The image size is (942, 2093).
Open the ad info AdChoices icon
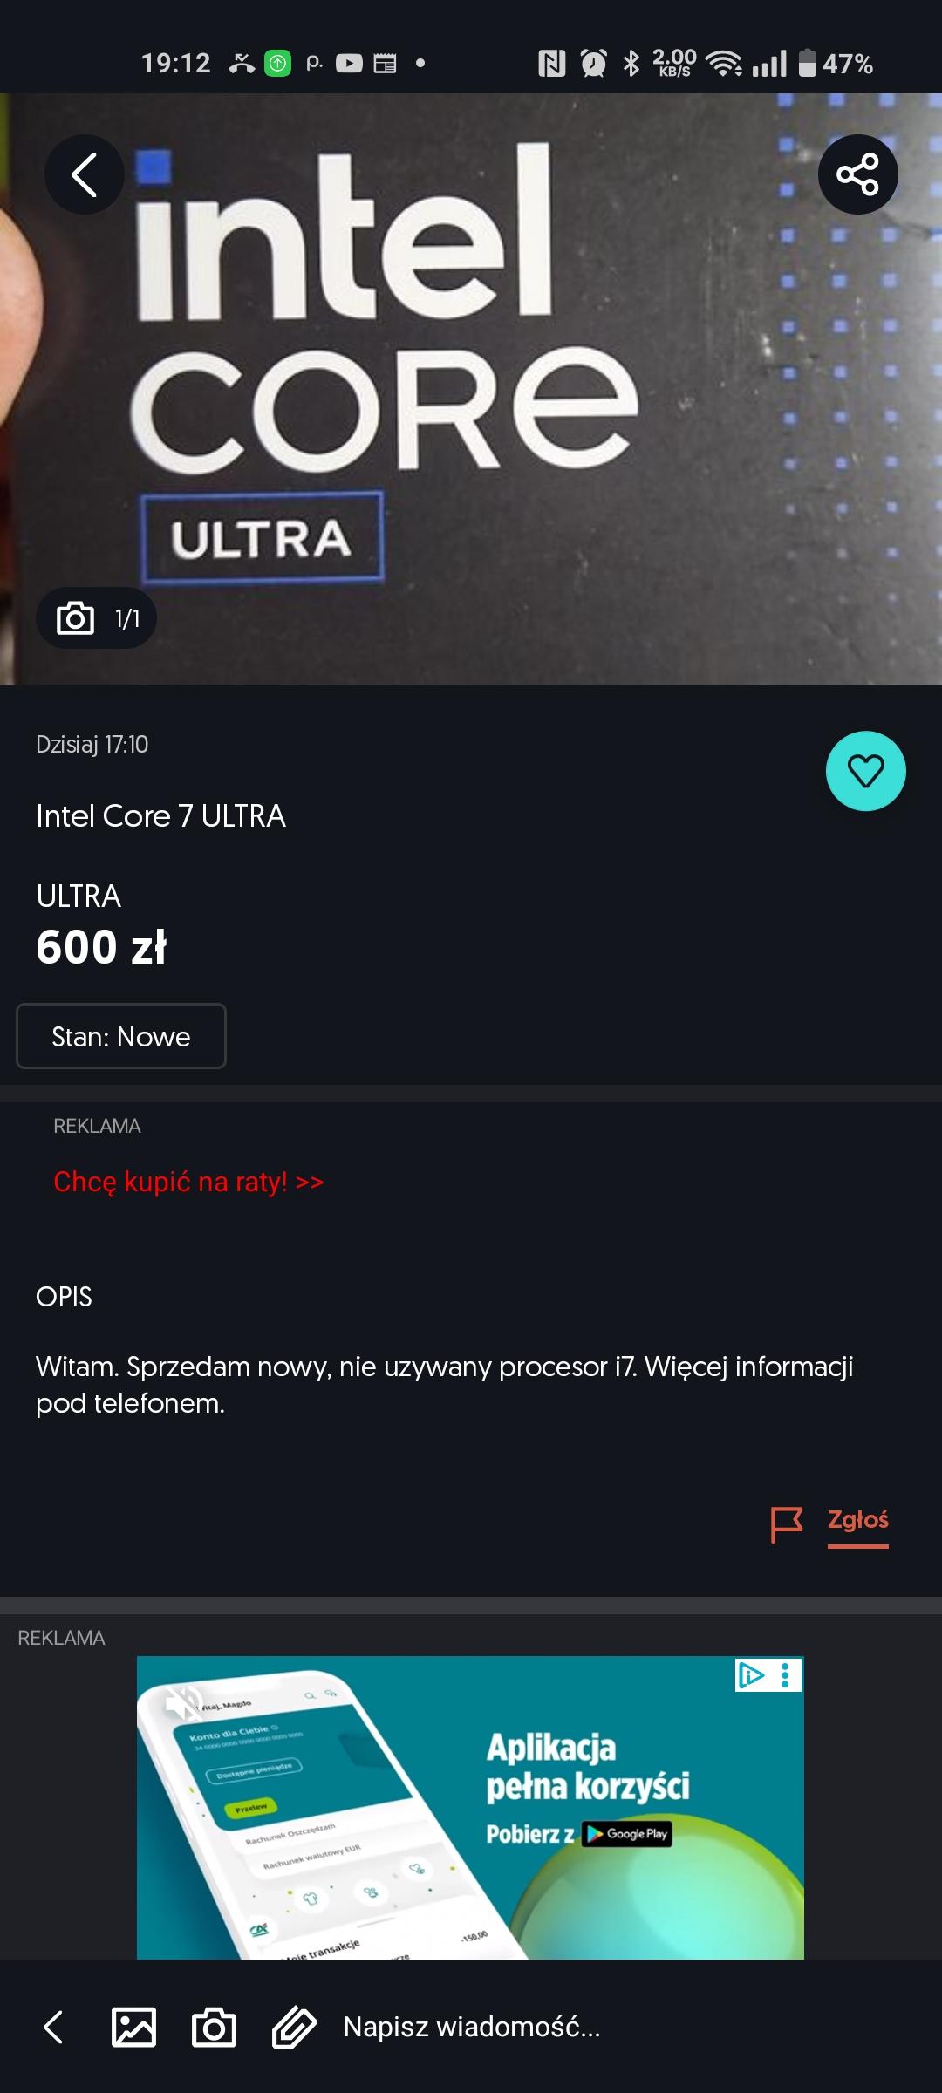tap(751, 1674)
